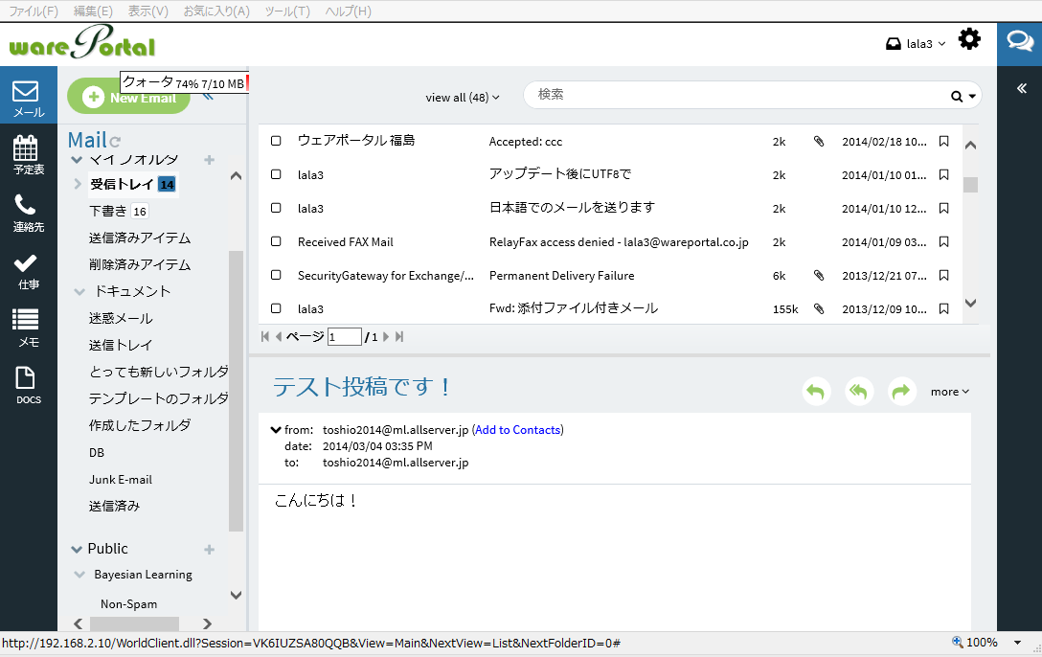Open the ファイル(F) menu
The height and width of the screenshot is (657, 1042).
[33, 11]
